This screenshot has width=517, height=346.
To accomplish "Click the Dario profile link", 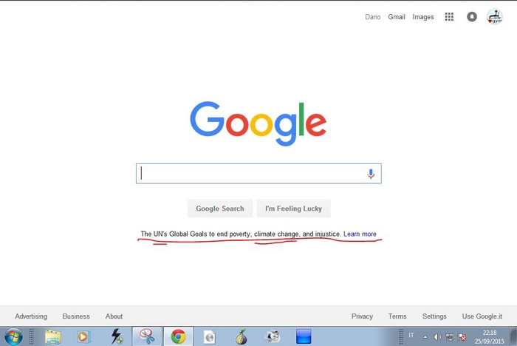I will 372,17.
